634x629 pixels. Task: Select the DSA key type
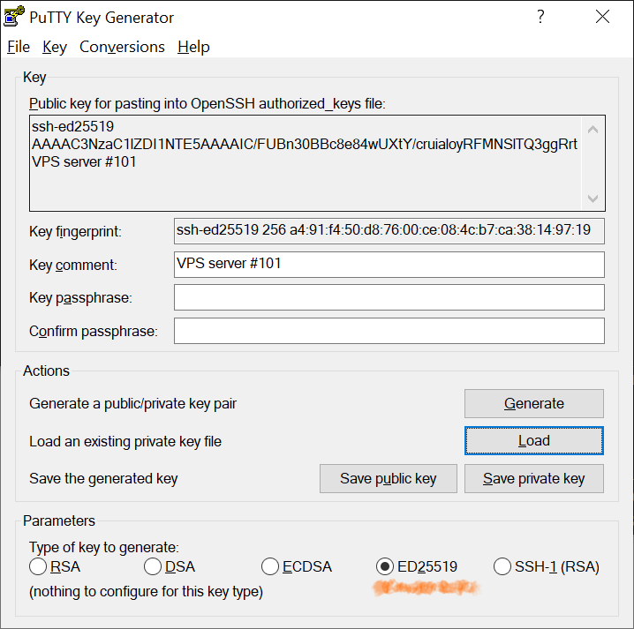(x=153, y=566)
